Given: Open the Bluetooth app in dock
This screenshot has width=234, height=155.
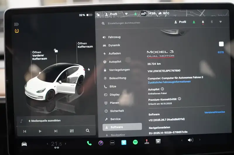Looking at the screenshot, I should (x=124, y=142).
